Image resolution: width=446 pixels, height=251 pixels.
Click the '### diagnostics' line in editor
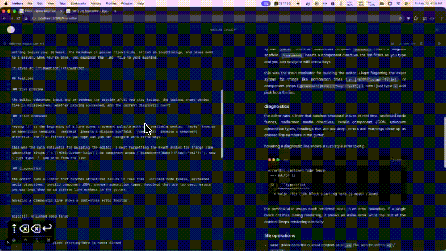(x=27, y=168)
